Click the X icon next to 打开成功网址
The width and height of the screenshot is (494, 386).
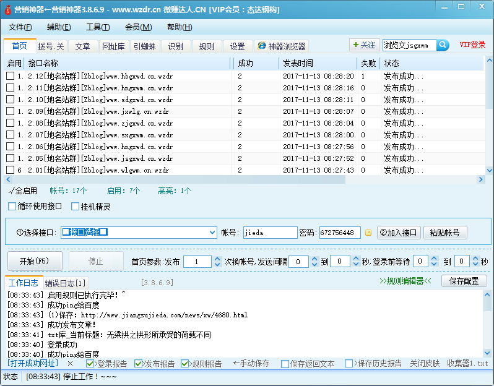click(70, 364)
